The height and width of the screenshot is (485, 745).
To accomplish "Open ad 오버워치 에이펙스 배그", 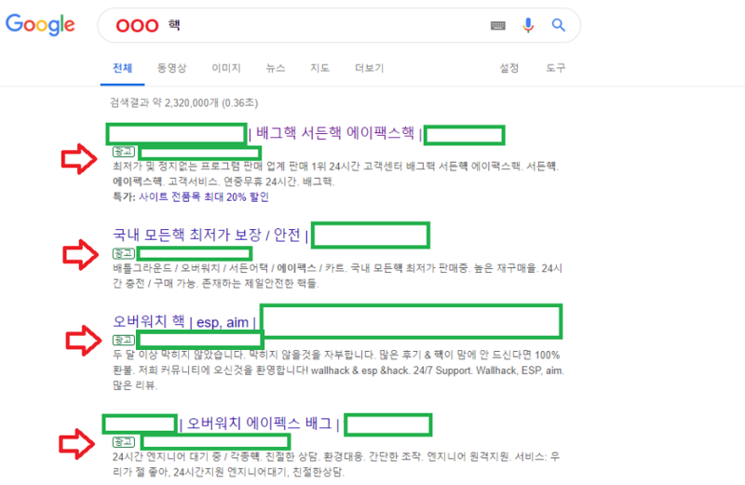I will click(x=260, y=424).
